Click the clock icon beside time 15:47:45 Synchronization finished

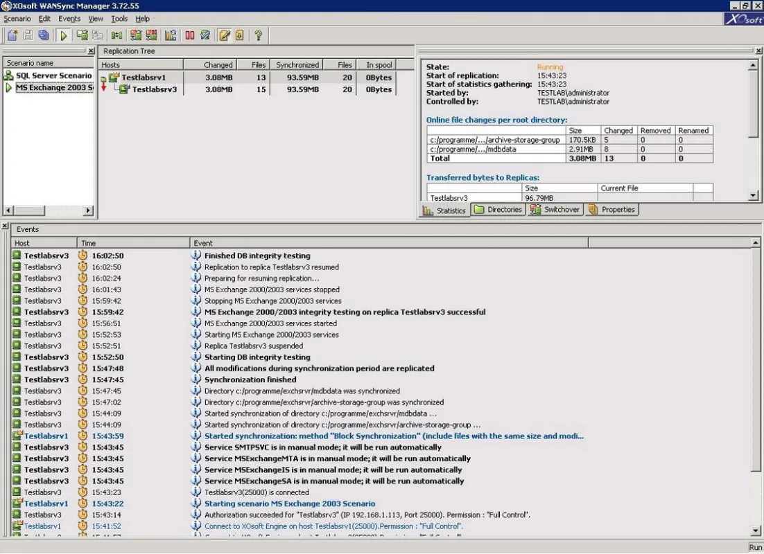pos(83,379)
